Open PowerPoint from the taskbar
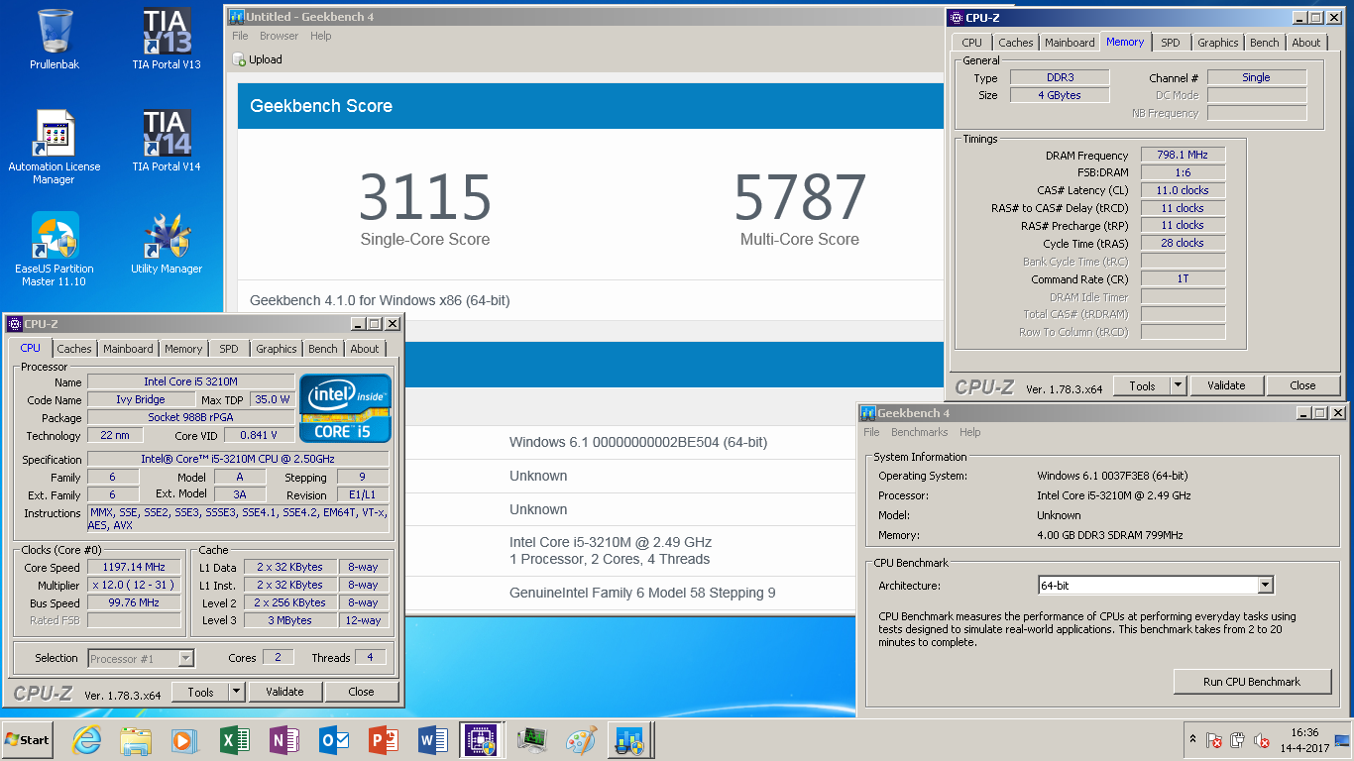Screen dimensions: 1354x761 click(383, 740)
